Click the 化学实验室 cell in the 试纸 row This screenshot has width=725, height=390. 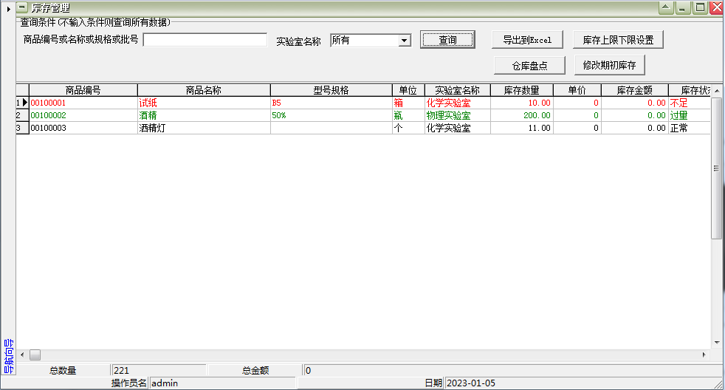(x=457, y=103)
